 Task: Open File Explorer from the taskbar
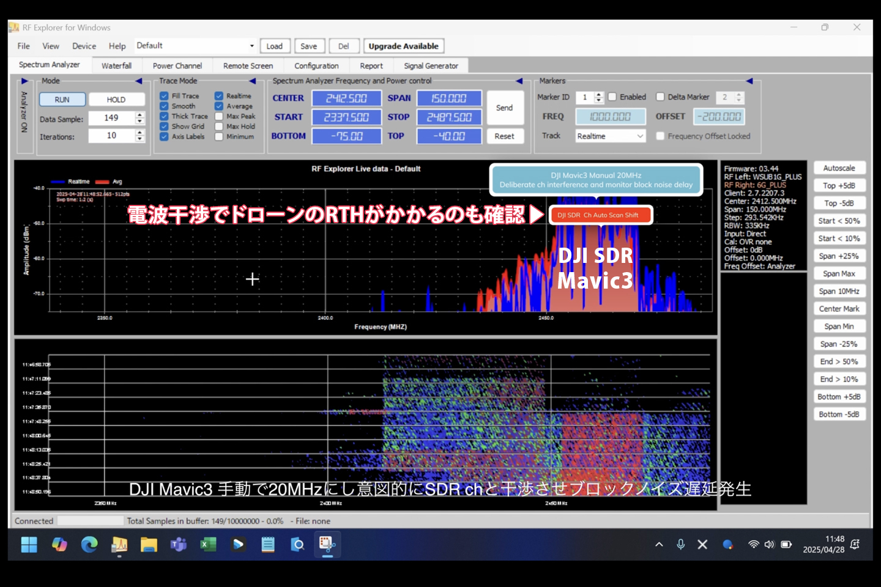(149, 544)
